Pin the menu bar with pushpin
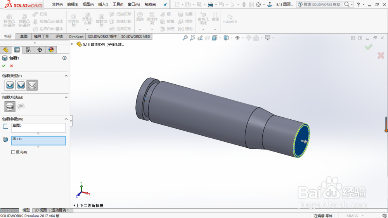Screen dimensions: 388x218 [x=165, y=4]
